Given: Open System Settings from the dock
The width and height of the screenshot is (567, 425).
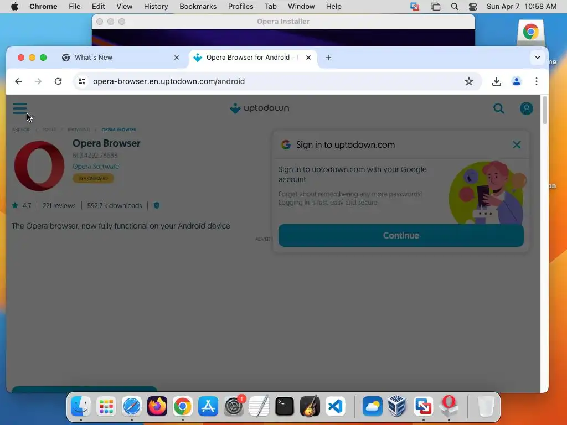Looking at the screenshot, I should point(234,406).
